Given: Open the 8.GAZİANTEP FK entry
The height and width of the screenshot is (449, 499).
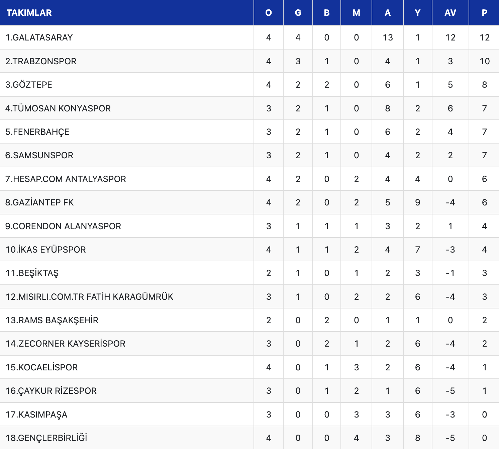Looking at the screenshot, I should point(39,202).
